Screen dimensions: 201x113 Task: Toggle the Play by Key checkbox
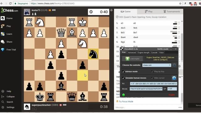pyautogui.click(x=152, y=72)
